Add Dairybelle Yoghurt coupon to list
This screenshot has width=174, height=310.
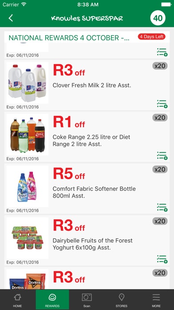click(x=162, y=259)
